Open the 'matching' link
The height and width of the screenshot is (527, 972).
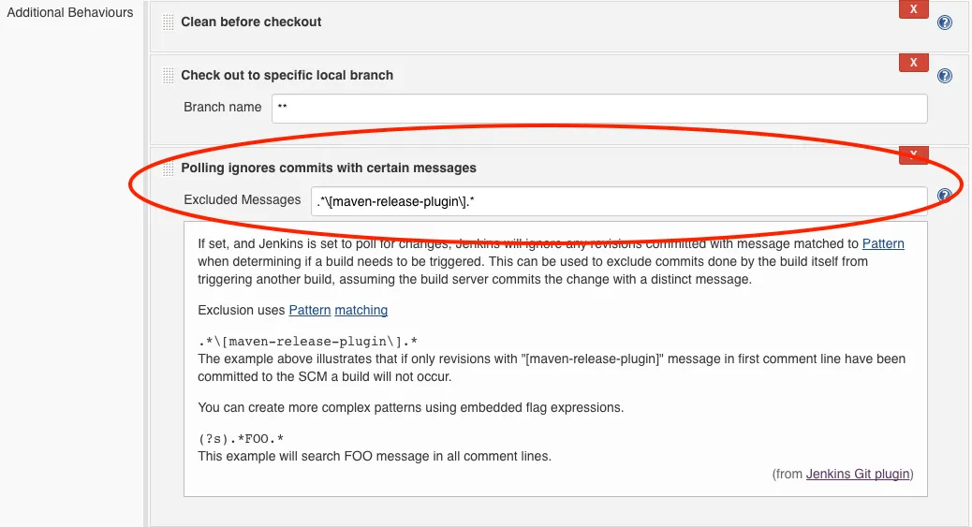(361, 310)
